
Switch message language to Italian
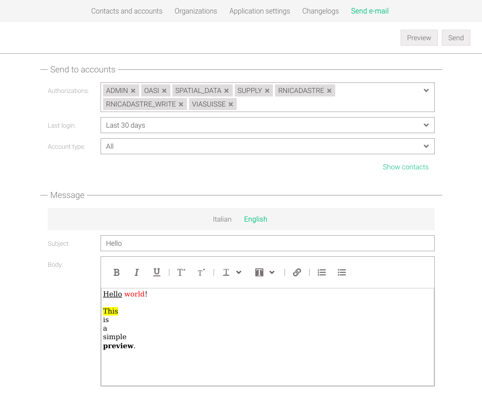222,219
